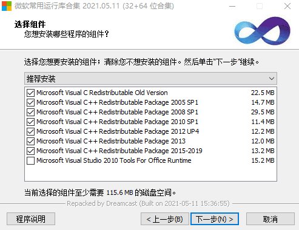
Task: Go back with 上一步(B) button
Action: click(165, 219)
